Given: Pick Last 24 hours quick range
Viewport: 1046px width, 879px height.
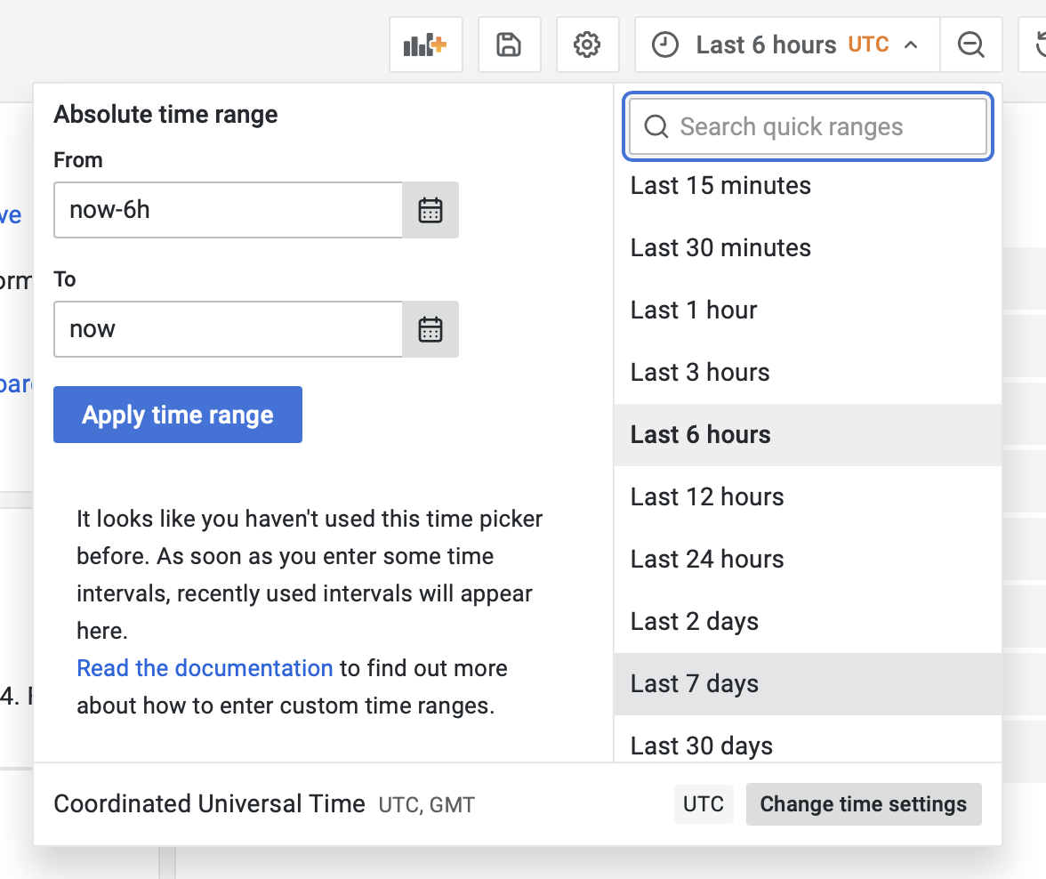Looking at the screenshot, I should coord(707,560).
